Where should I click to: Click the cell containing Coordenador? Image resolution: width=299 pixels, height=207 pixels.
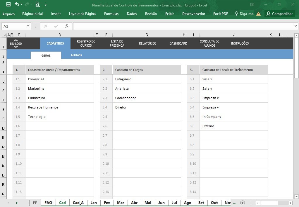click(x=147, y=98)
